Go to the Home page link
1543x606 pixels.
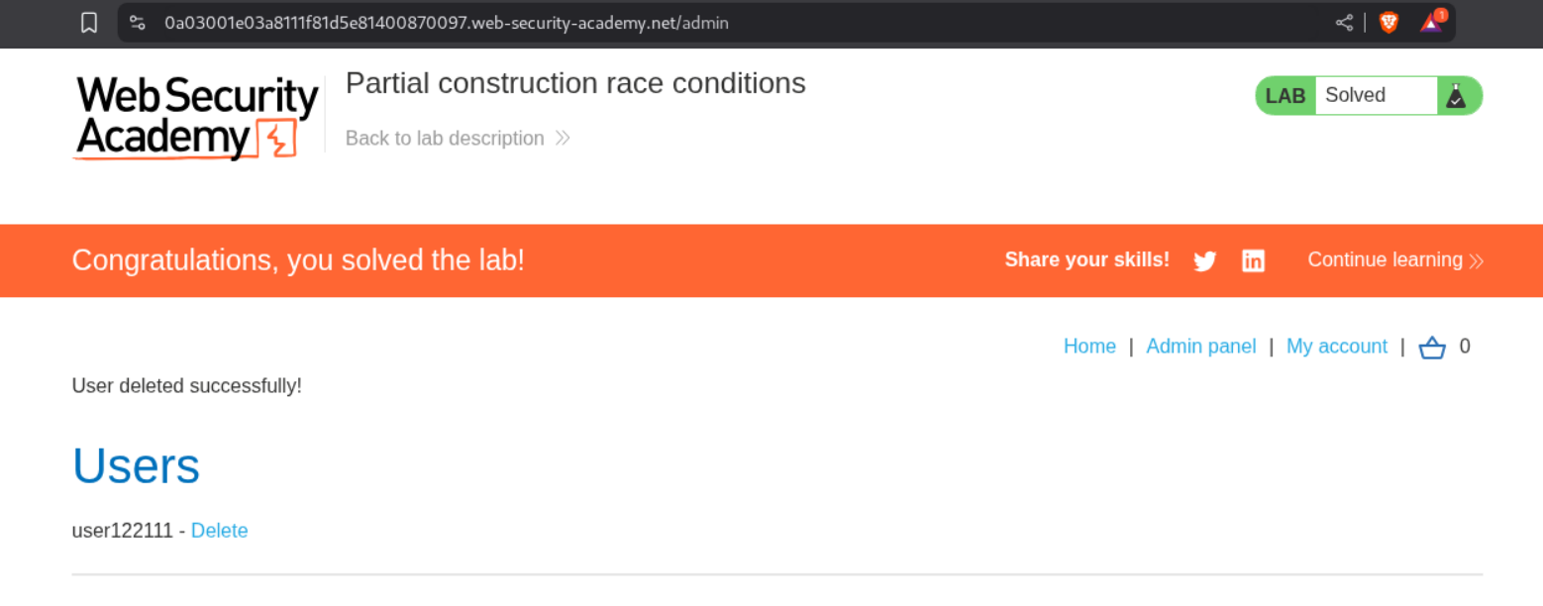1089,347
